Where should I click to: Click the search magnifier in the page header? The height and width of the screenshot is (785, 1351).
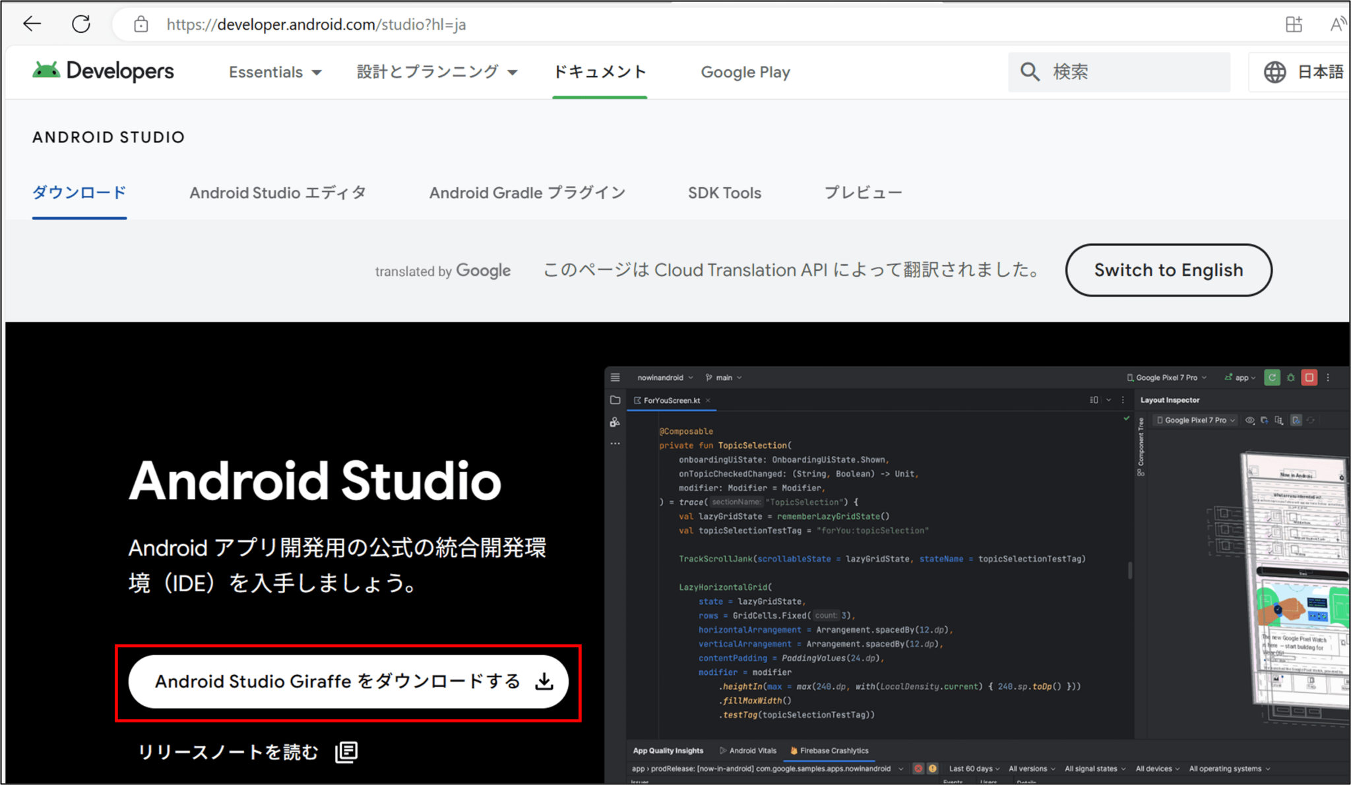1030,72
